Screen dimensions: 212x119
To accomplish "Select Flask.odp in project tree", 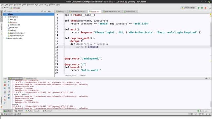I will coord(14,27).
